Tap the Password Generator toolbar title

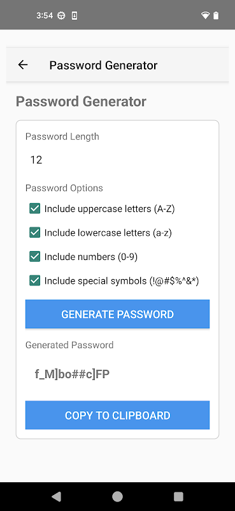pyautogui.click(x=103, y=65)
